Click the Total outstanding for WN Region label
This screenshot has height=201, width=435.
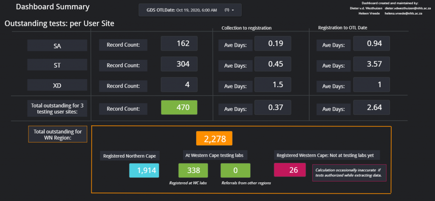tap(57, 134)
